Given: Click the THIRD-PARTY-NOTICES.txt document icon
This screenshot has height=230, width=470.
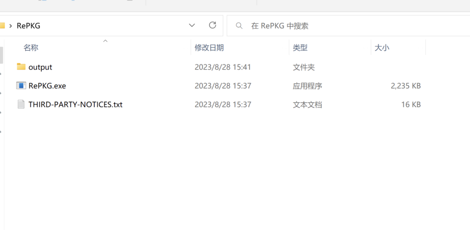Looking at the screenshot, I should [21, 104].
